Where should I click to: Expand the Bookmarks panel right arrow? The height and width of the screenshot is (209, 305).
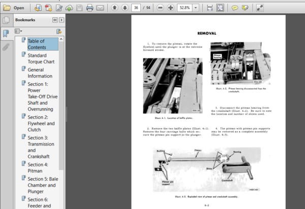62,20
